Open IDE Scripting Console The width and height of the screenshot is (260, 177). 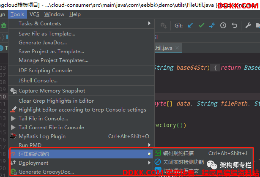(81, 71)
